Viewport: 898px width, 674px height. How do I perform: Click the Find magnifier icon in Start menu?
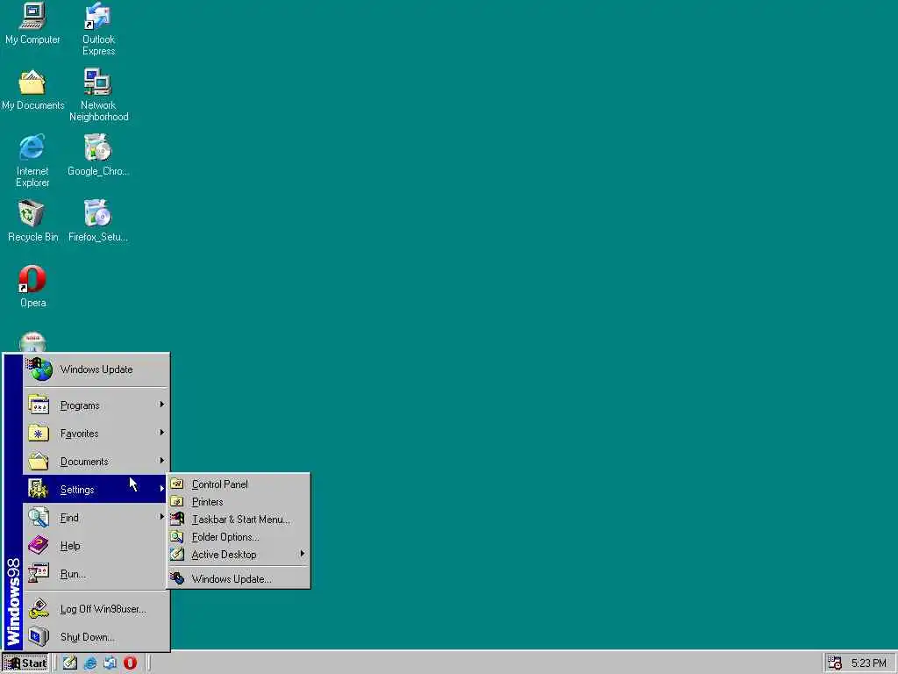tap(39, 517)
